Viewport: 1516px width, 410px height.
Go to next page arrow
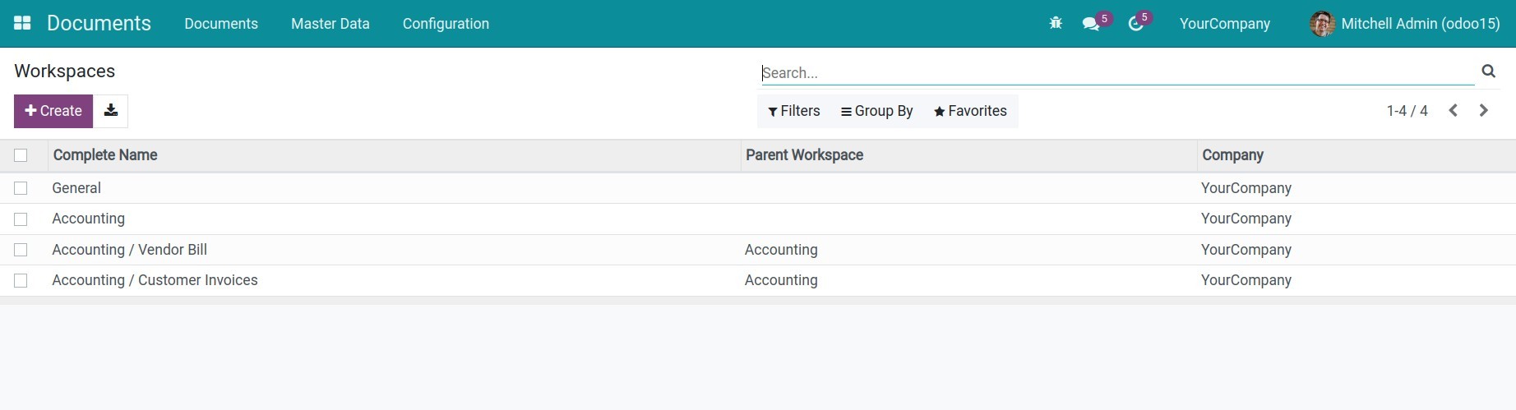(x=1483, y=111)
